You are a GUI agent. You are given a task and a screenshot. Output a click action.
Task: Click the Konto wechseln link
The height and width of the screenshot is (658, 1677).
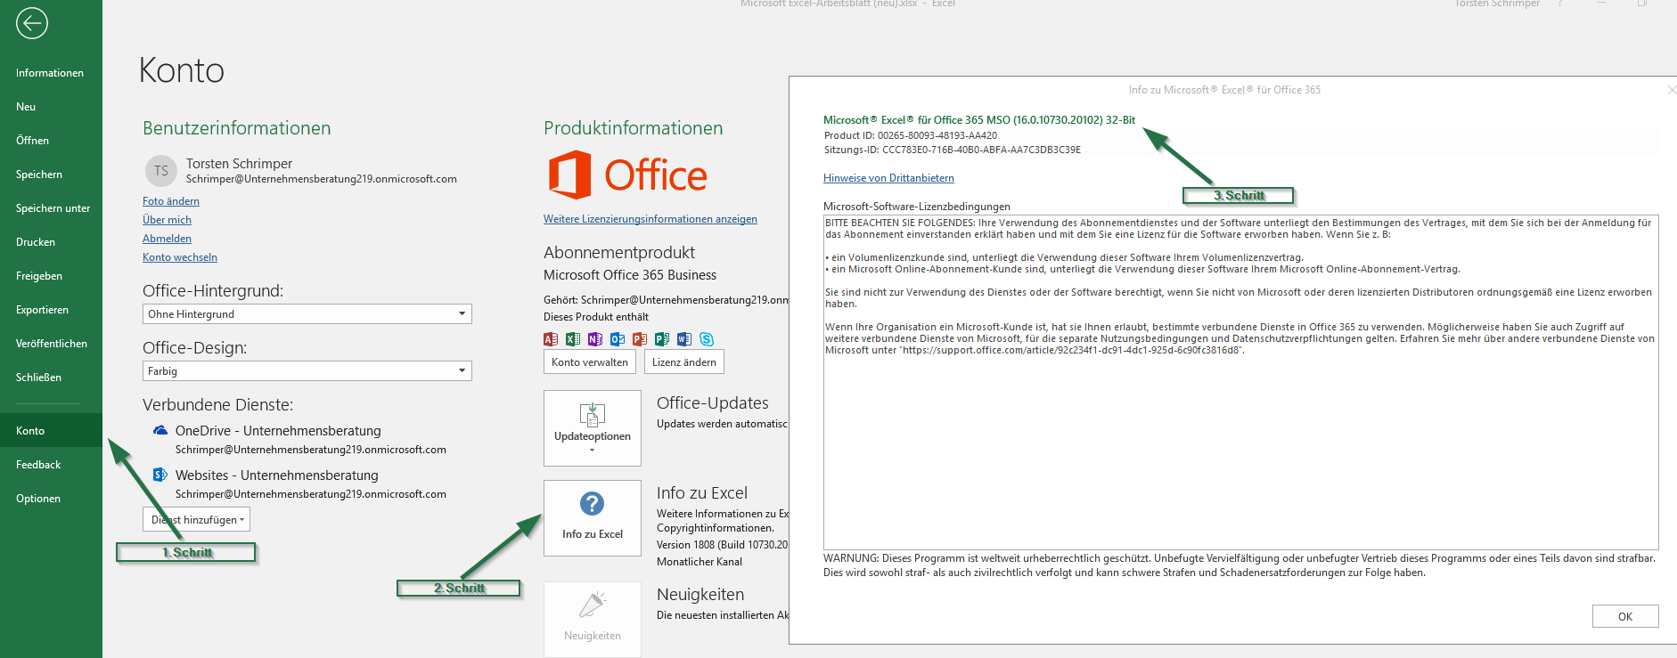(x=180, y=257)
